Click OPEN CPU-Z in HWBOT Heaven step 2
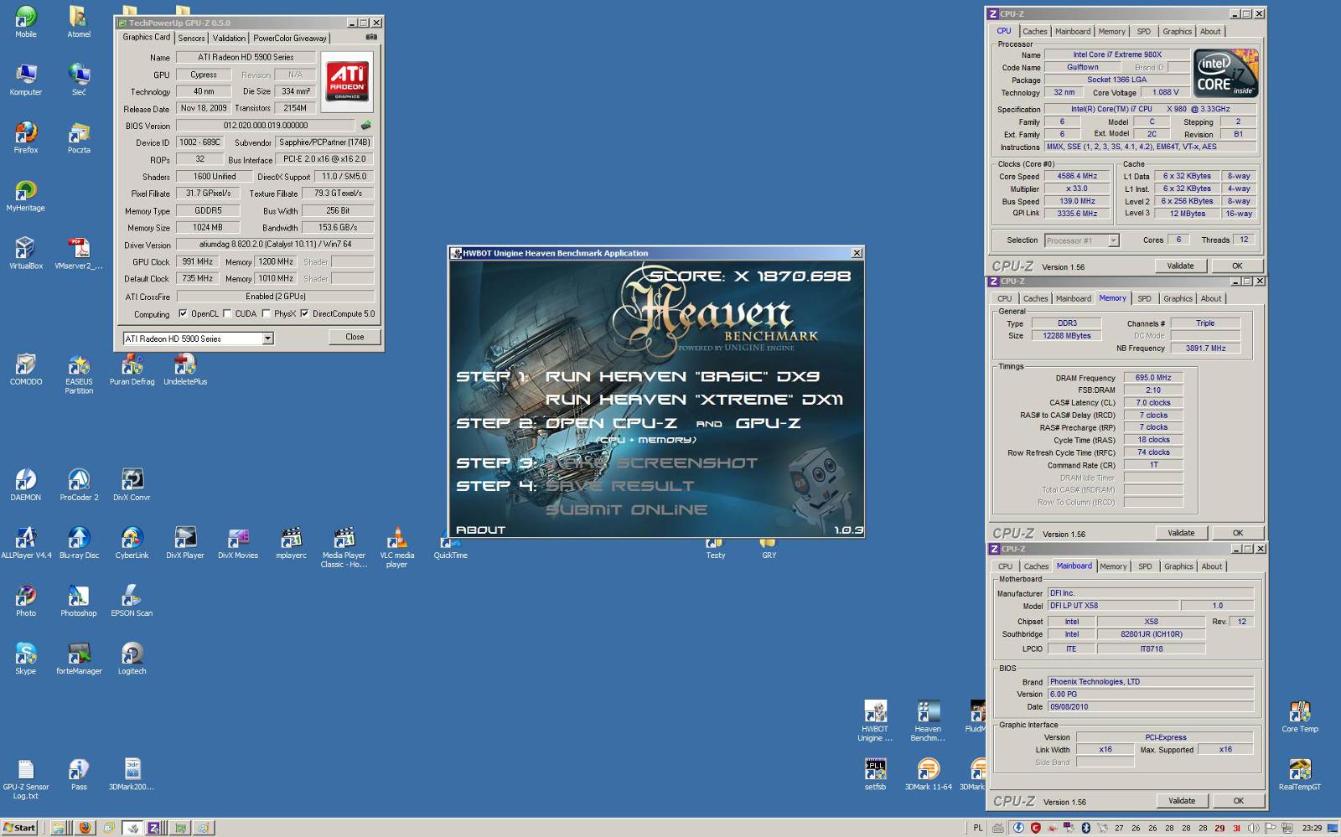Viewport: 1341px width, 837px height. pyautogui.click(x=611, y=423)
